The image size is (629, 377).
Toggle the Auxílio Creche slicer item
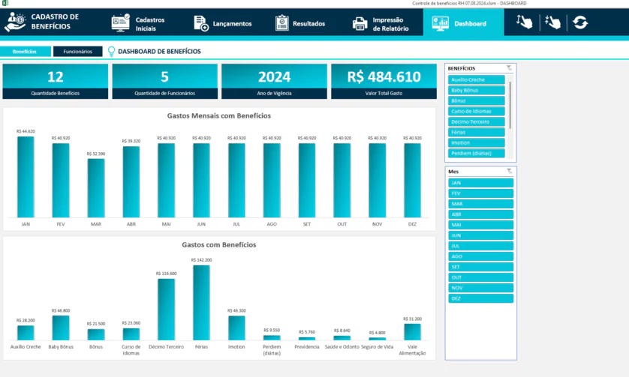point(477,79)
